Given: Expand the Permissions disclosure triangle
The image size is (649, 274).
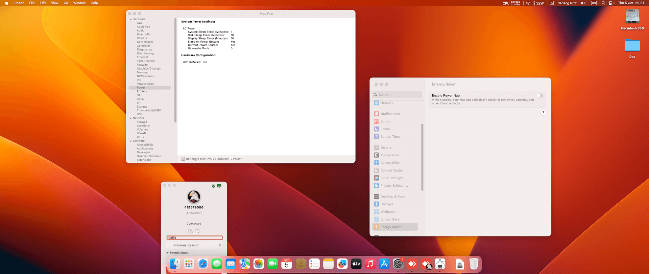Looking at the screenshot, I should coord(167,253).
